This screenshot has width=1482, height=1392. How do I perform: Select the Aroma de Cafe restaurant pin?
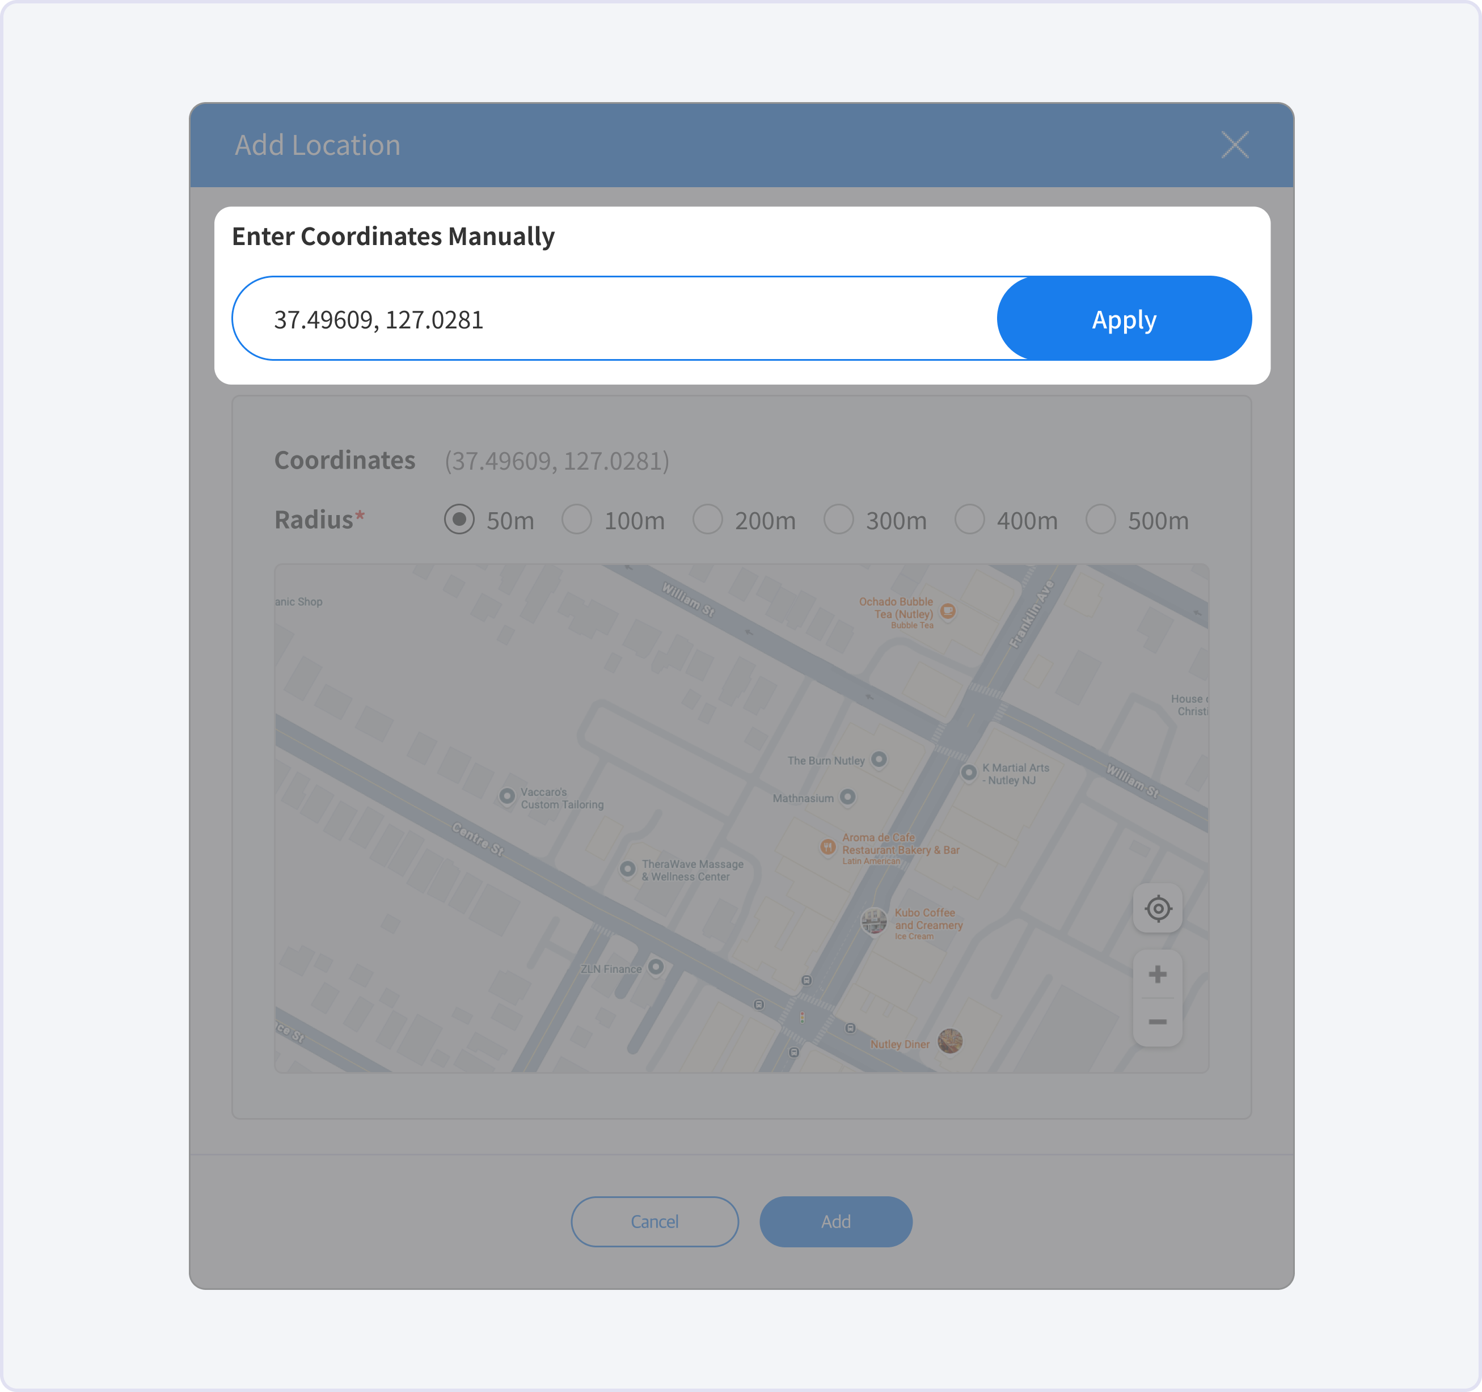tap(827, 846)
